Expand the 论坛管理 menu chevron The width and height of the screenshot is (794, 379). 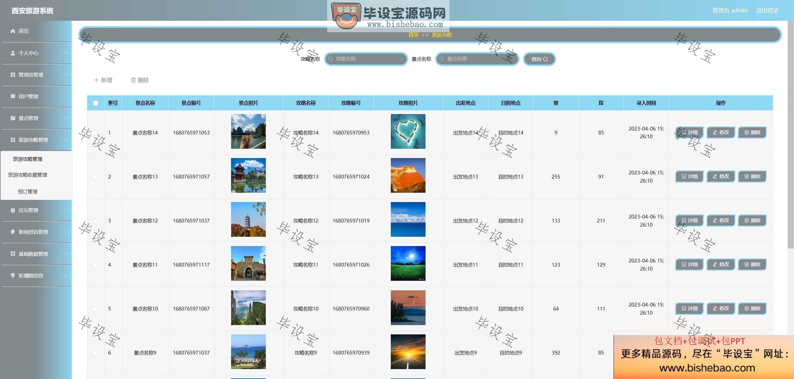65,210
